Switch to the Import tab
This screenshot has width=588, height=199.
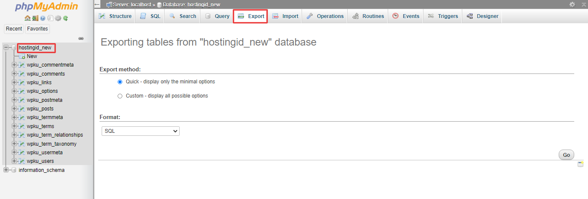pos(285,16)
